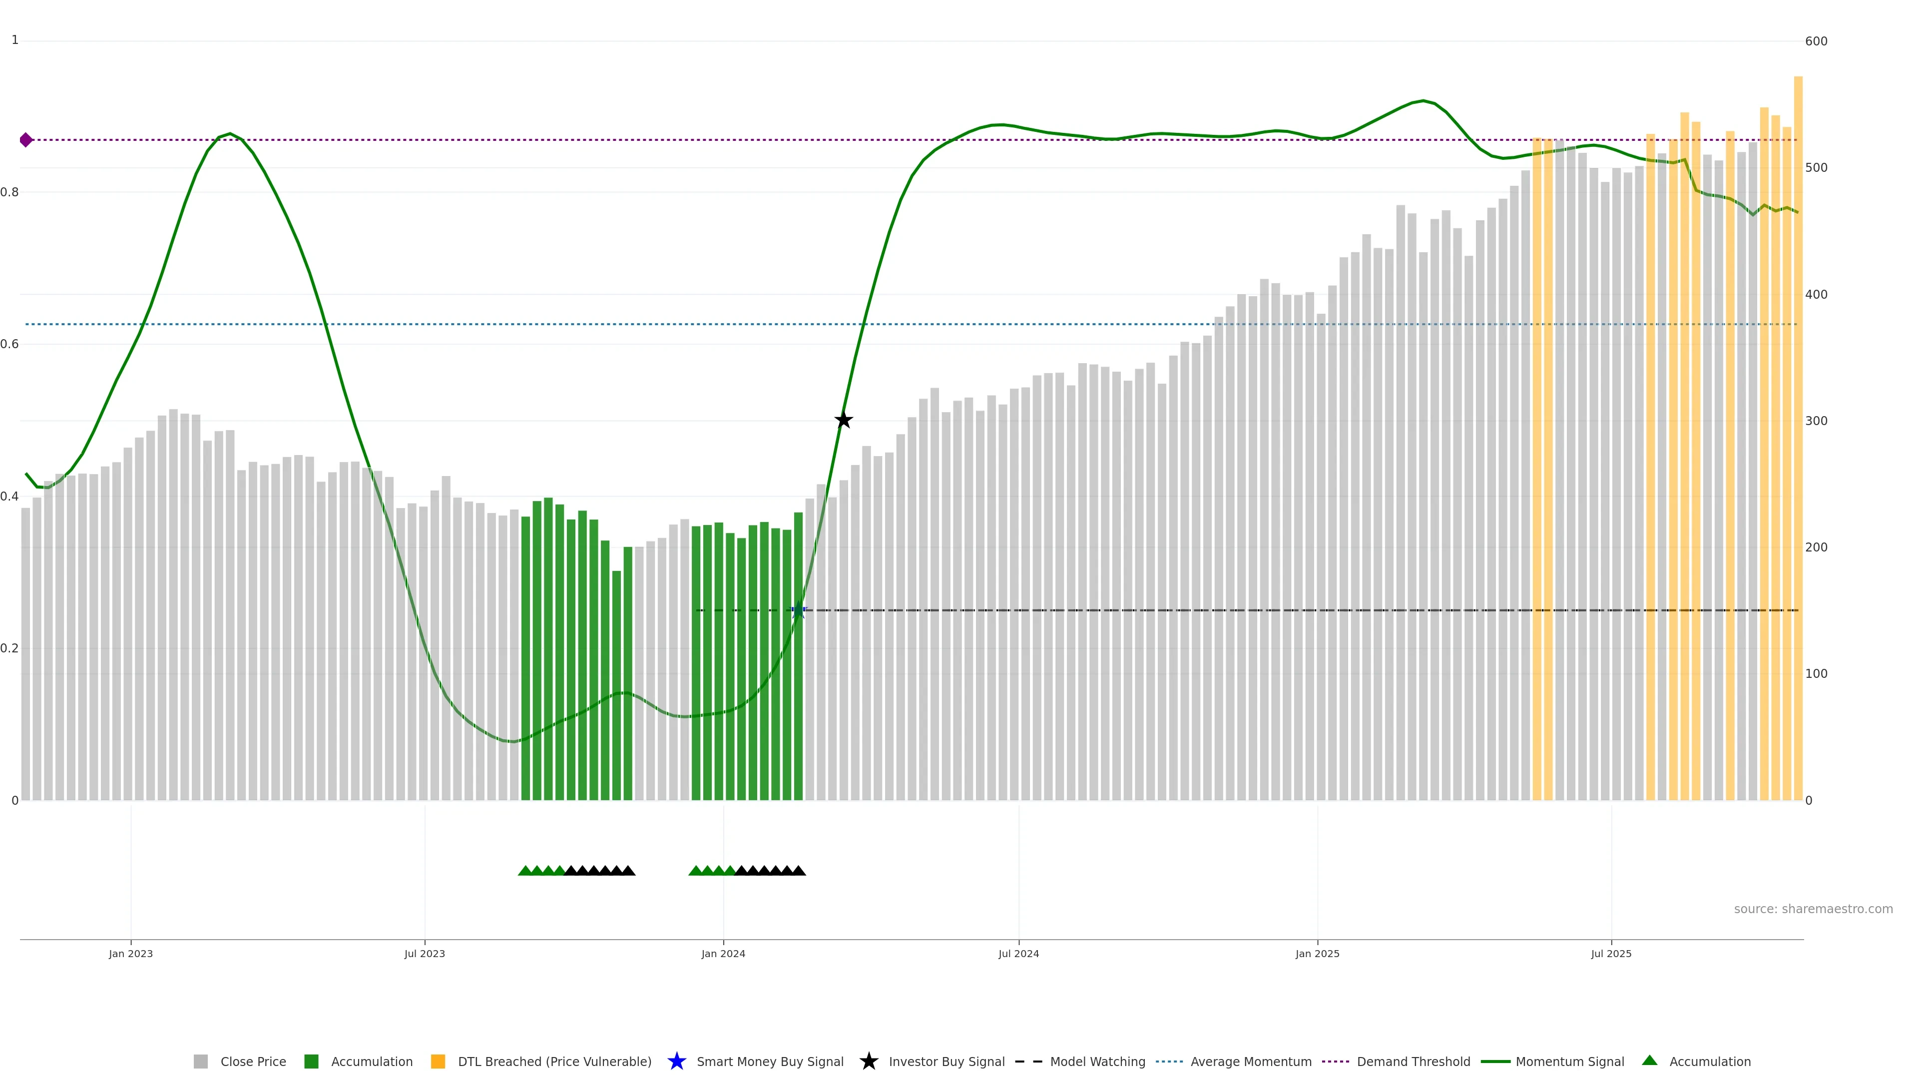1918x1079 pixels.
Task: Click the last orange price bar on the right
Action: tap(1798, 447)
